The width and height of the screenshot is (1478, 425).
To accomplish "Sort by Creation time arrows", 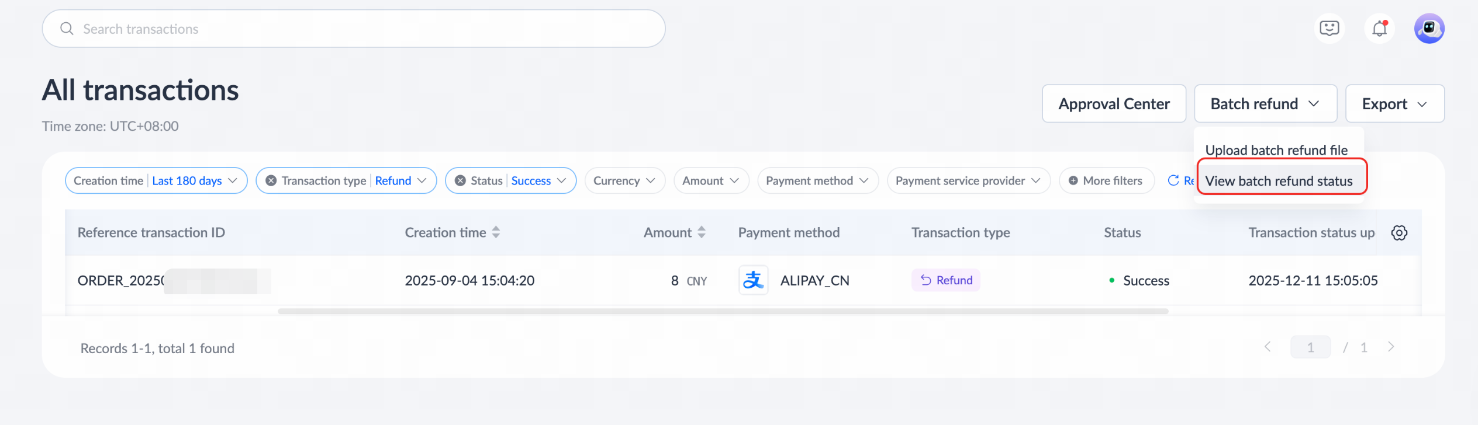I will [496, 232].
